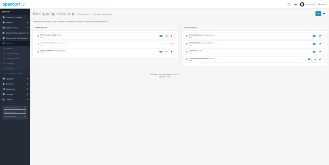
Task: Select Конструктор чекаута in sidebar
Action: [15, 74]
